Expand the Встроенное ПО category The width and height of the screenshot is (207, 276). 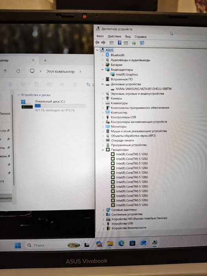point(103,79)
